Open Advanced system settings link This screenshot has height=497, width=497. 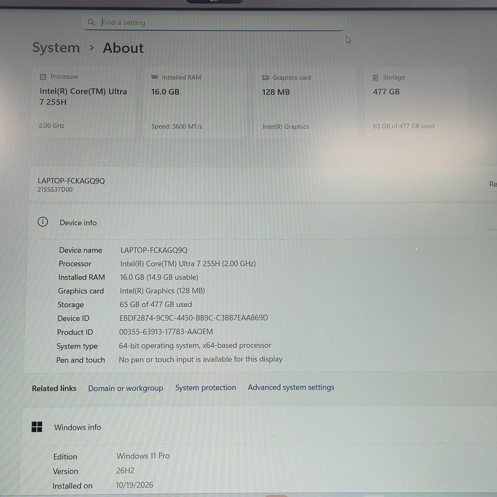click(291, 387)
